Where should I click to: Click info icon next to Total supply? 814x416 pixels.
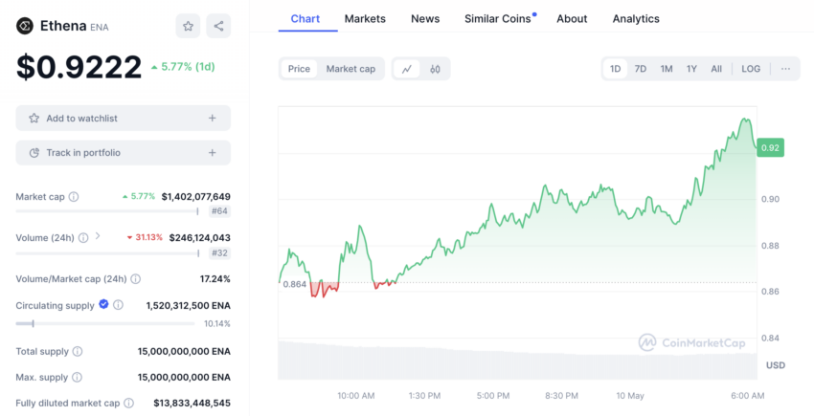click(78, 352)
